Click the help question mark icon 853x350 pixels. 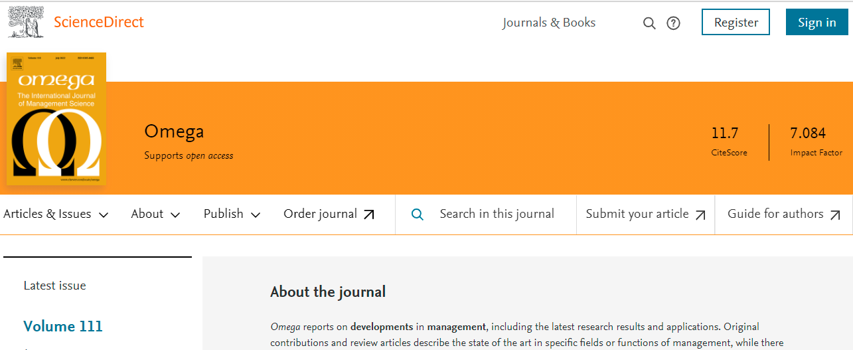tap(673, 23)
